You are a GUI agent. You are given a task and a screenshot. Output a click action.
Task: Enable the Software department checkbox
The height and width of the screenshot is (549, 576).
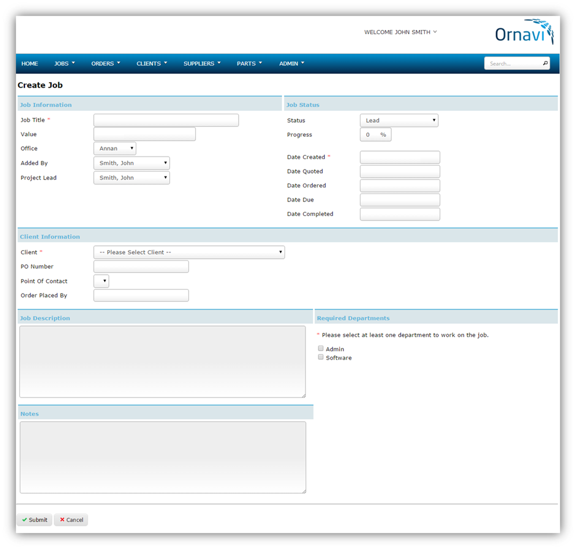[321, 357]
